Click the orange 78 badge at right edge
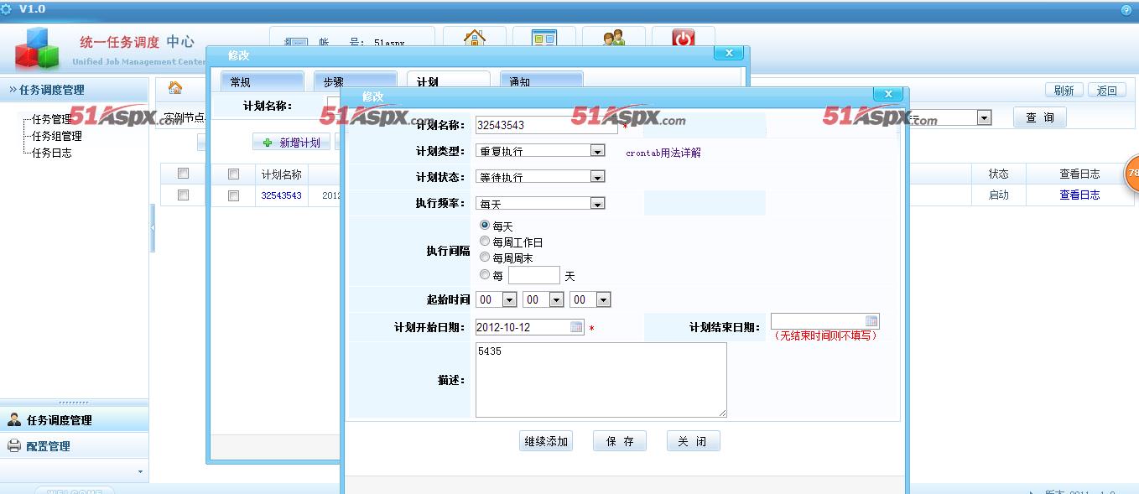 point(1131,174)
